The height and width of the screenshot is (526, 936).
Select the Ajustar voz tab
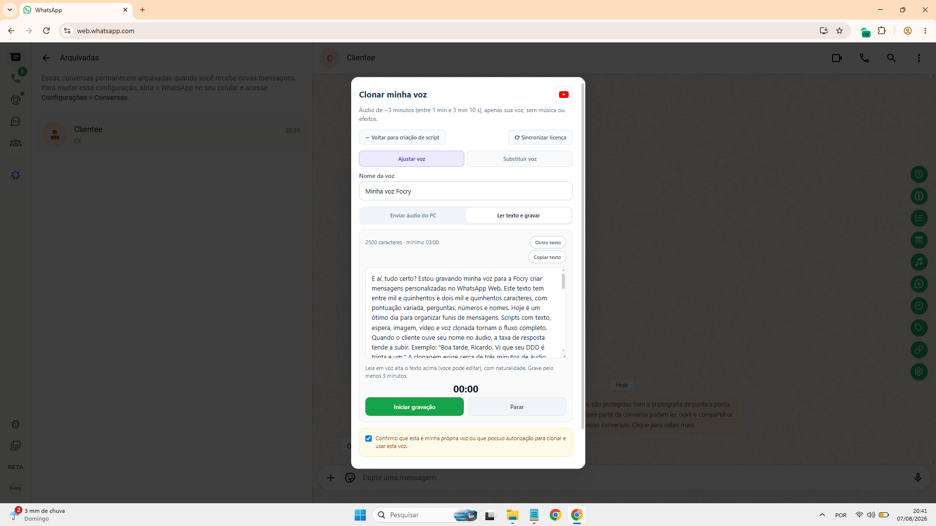click(412, 159)
